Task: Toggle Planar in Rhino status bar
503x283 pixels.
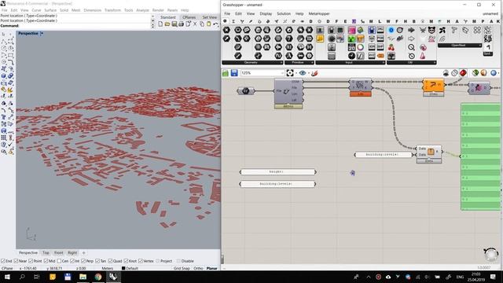Action: coord(211,268)
